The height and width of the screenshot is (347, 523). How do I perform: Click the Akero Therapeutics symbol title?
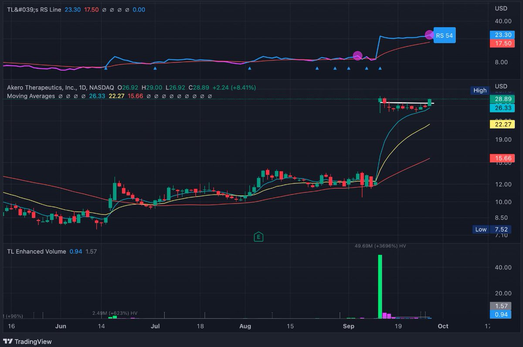point(60,88)
